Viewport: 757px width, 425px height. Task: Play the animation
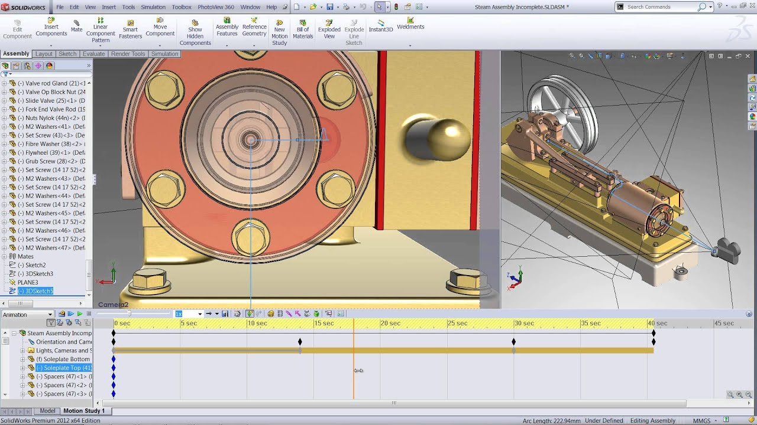[x=80, y=314]
